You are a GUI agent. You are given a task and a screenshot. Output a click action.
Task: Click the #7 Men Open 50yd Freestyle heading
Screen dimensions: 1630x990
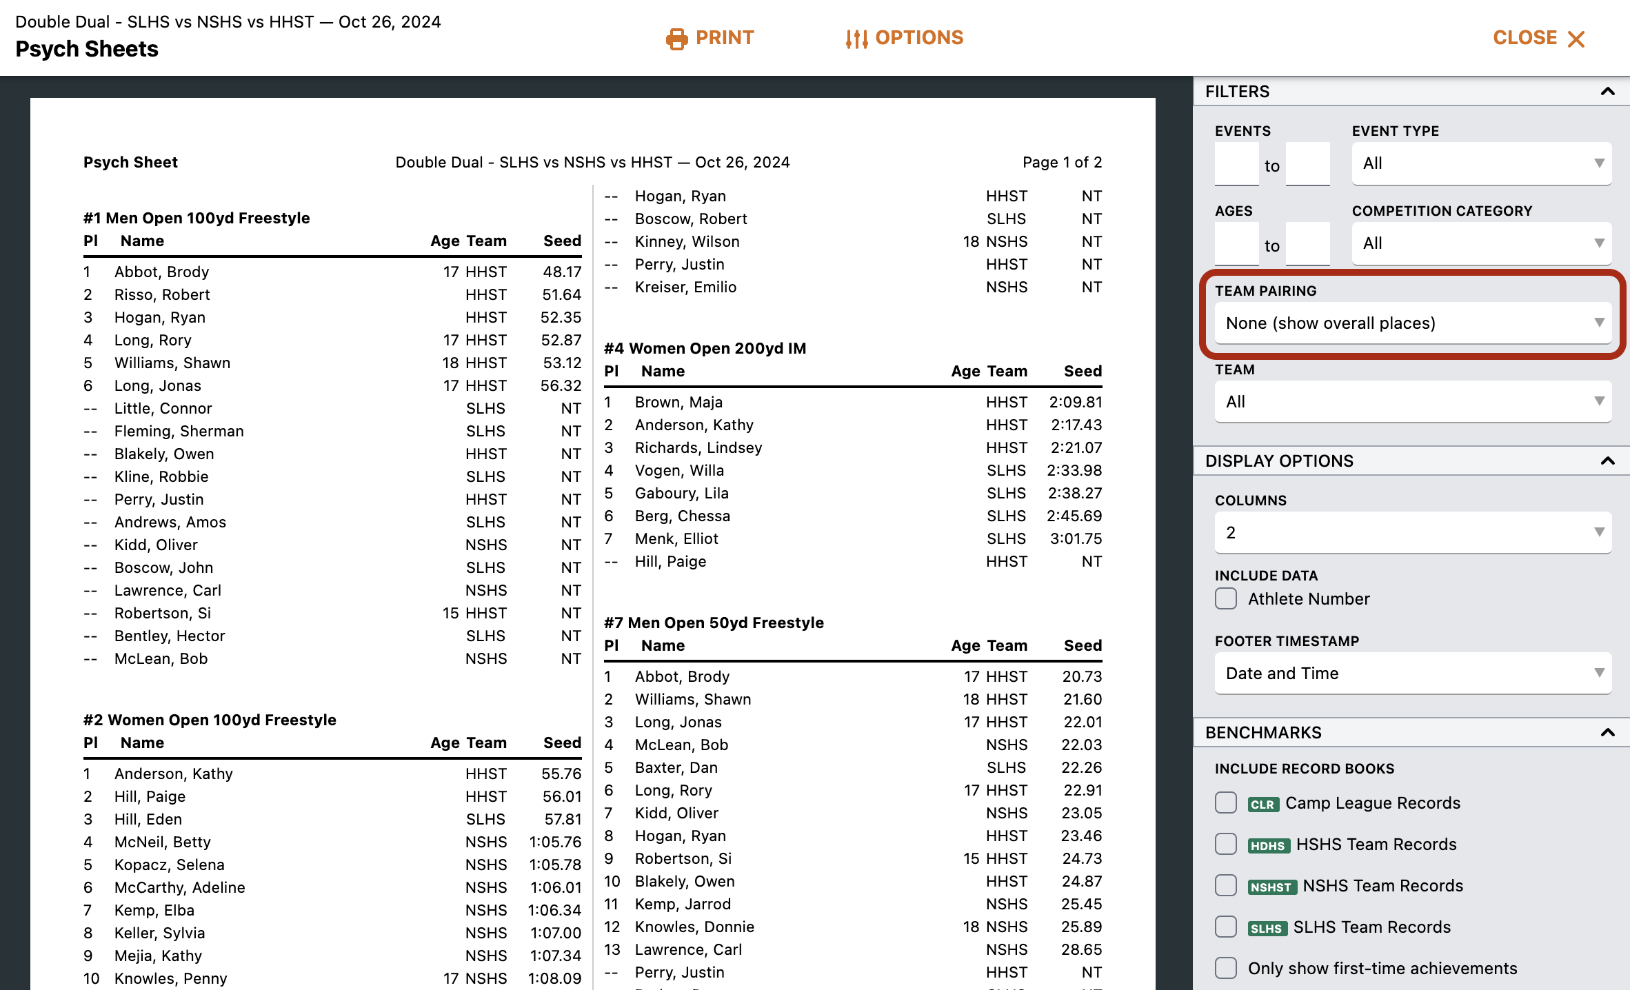tap(714, 623)
